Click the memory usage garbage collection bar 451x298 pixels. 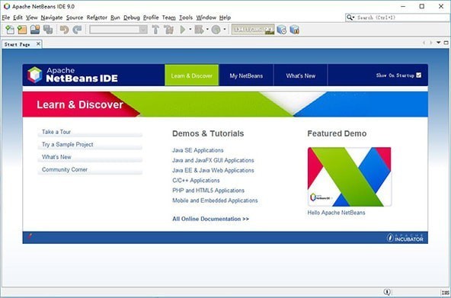coord(253,30)
